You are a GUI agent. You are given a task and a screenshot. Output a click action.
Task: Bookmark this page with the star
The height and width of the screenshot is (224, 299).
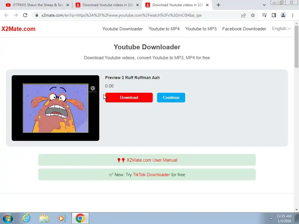(253, 15)
